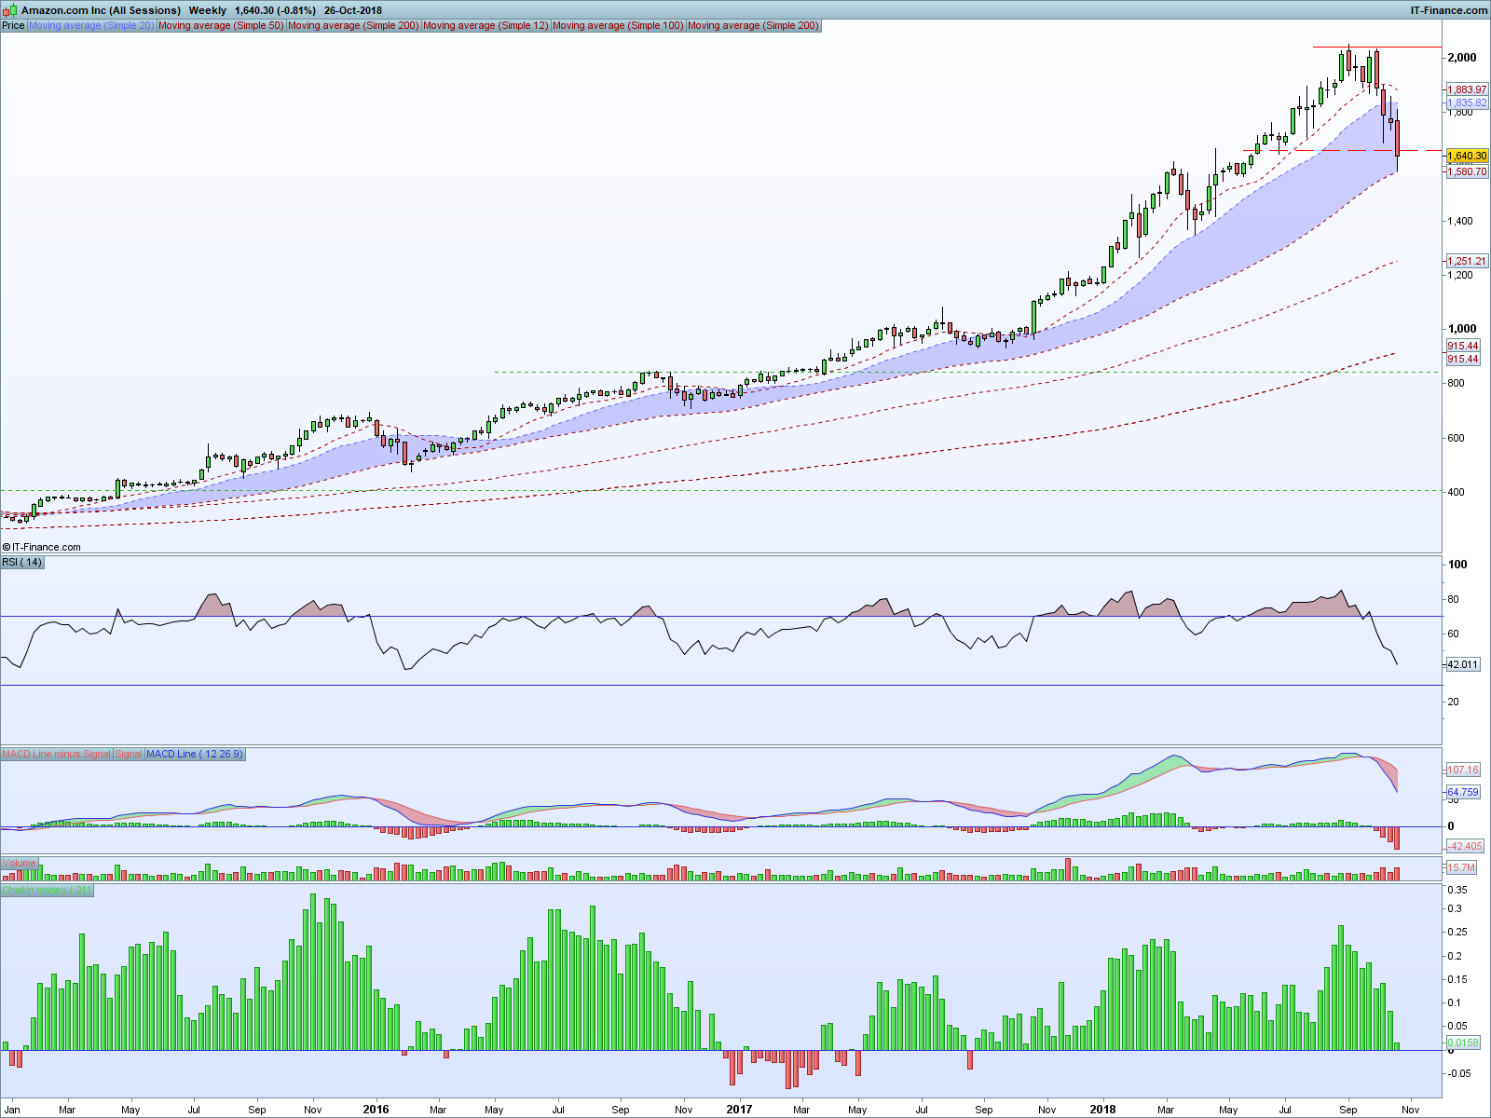Viewport: 1491px width, 1118px height.
Task: Open Moving average (Simple 50) legend label
Action: 221,25
